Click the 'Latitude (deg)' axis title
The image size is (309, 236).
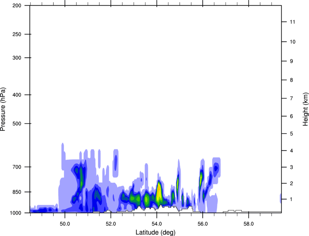coord(156,232)
